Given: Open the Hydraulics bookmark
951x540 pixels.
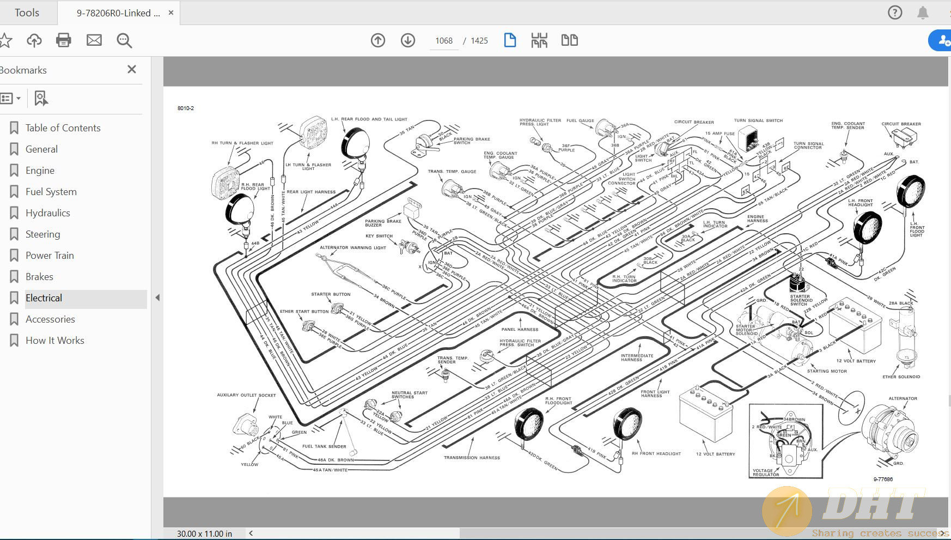Looking at the screenshot, I should pos(48,213).
